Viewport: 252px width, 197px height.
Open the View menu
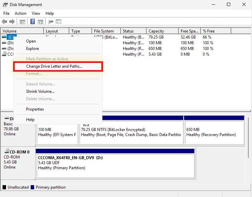[x=36, y=13]
